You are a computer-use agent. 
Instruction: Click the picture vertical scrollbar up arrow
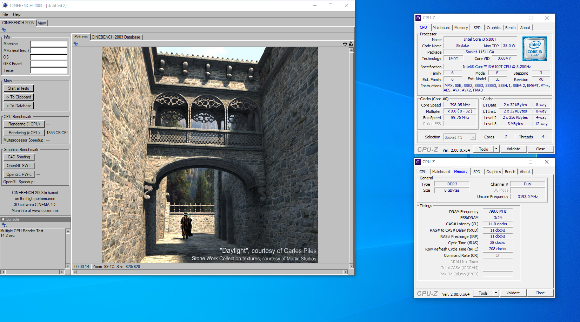point(351,50)
